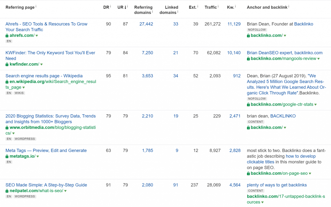This screenshot has width=331, height=207.
Task: Open the caret after Wikipedia Search_engine_results_page URL
Action: point(24,88)
